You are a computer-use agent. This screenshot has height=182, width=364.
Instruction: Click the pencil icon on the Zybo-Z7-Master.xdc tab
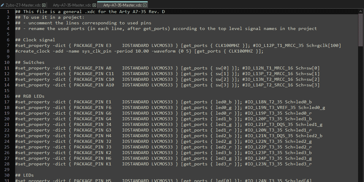coord(3,5)
